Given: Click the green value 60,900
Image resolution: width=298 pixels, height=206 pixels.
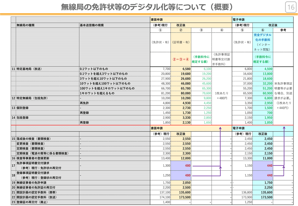Looking at the screenshot, I should click(268, 93).
